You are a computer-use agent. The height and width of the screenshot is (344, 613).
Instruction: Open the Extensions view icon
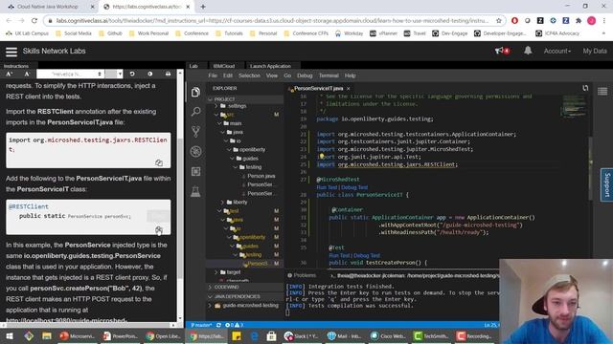point(195,171)
